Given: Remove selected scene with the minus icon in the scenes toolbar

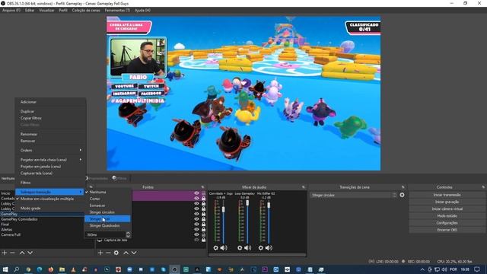Looking at the screenshot, I should [12, 253].
